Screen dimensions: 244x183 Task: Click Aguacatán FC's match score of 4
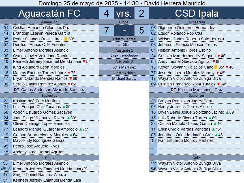click(106, 14)
